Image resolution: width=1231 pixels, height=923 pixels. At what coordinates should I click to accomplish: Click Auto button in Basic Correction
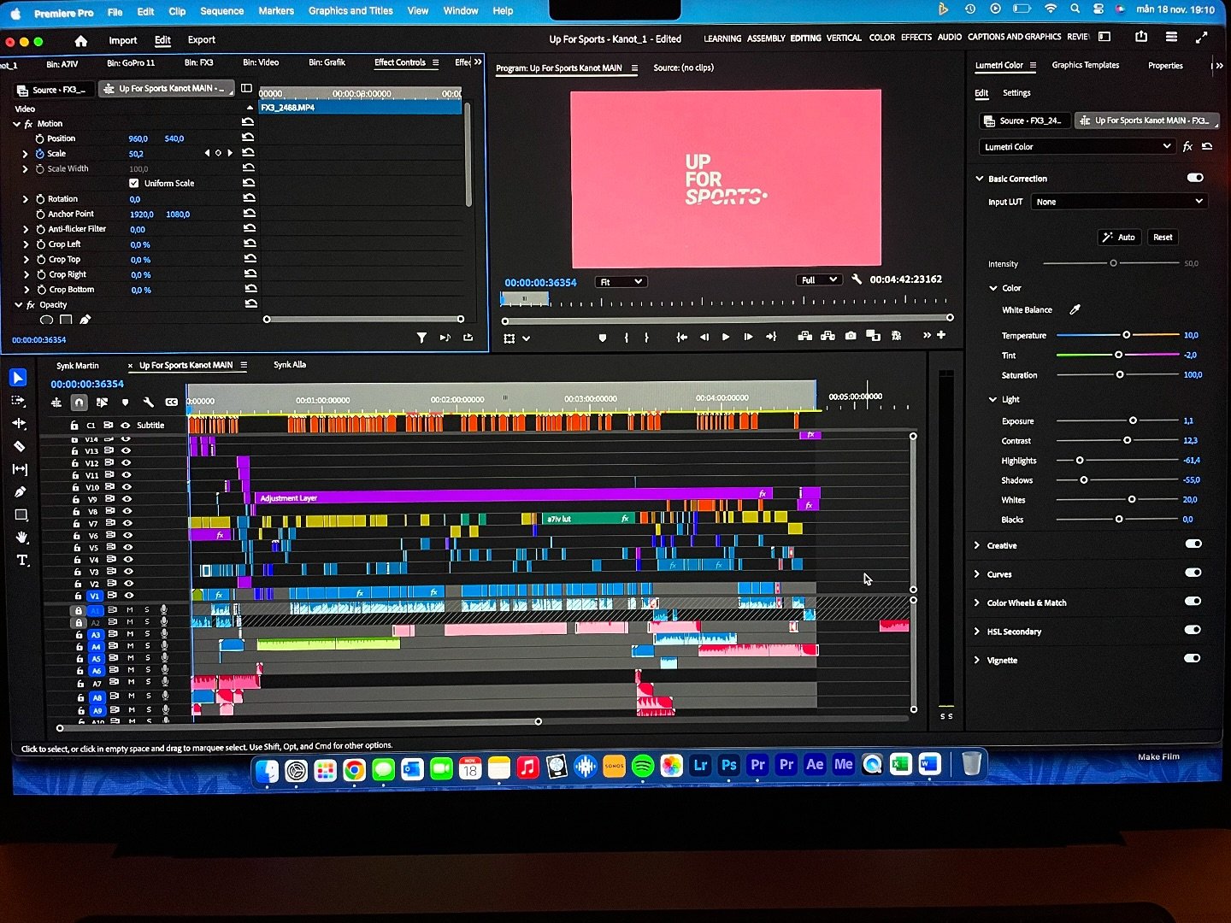[1119, 238]
